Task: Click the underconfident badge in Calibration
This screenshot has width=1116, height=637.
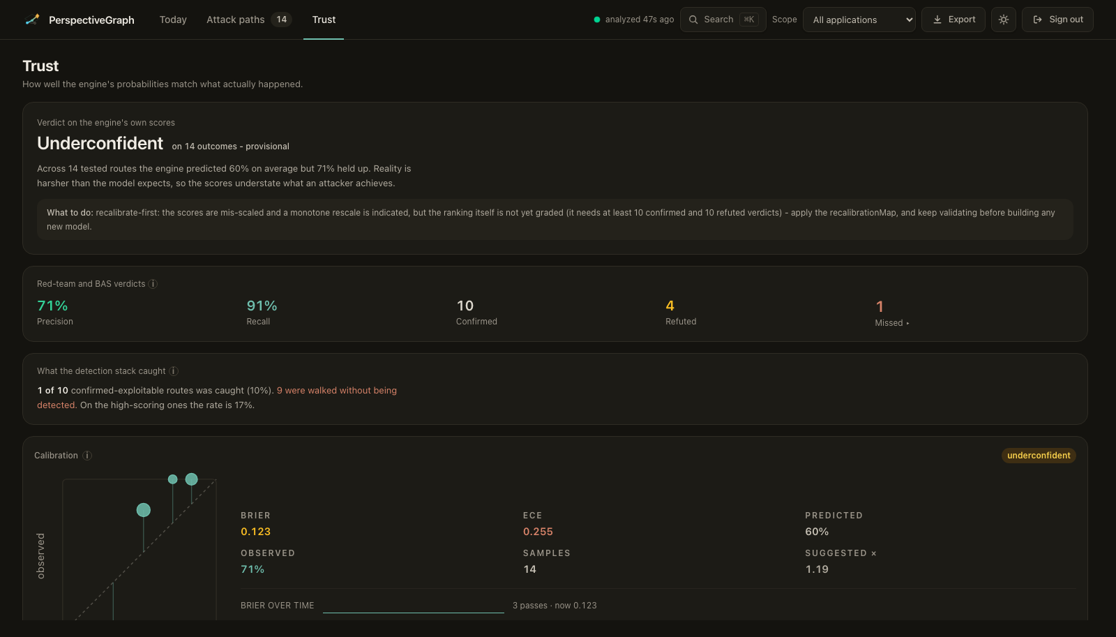Action: click(x=1039, y=456)
